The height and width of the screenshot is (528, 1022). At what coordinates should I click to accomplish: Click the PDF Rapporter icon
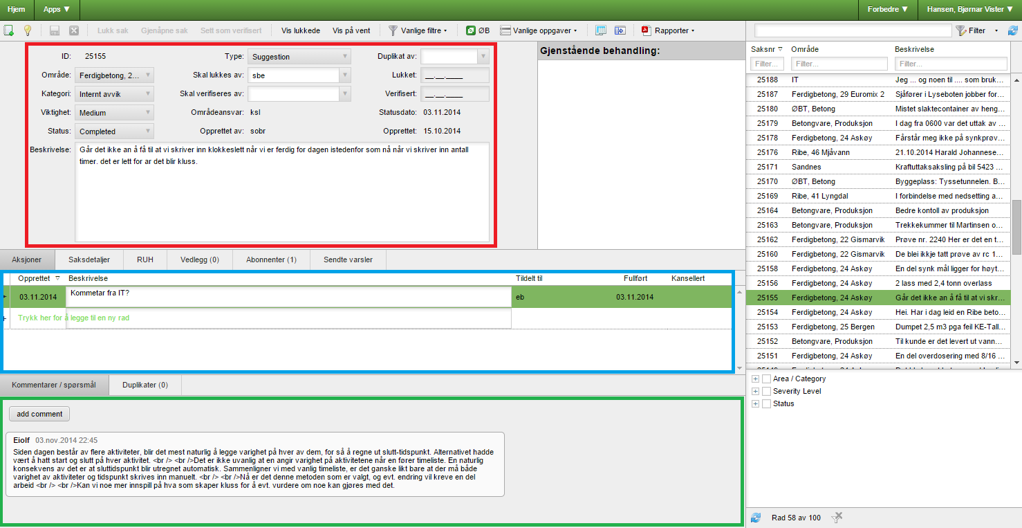point(644,30)
